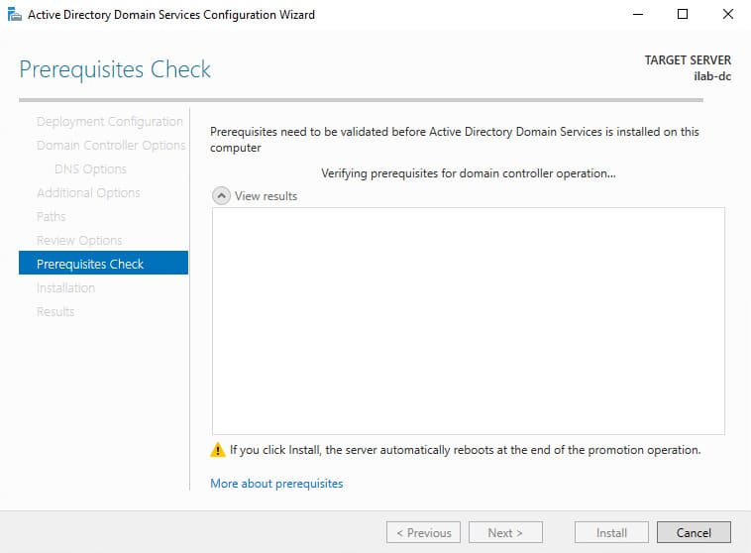This screenshot has width=751, height=553.
Task: Open the More about prerequisites link
Action: point(276,484)
